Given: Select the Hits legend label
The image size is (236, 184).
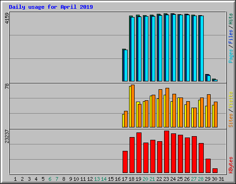Looking at the screenshot, I should (231, 19).
